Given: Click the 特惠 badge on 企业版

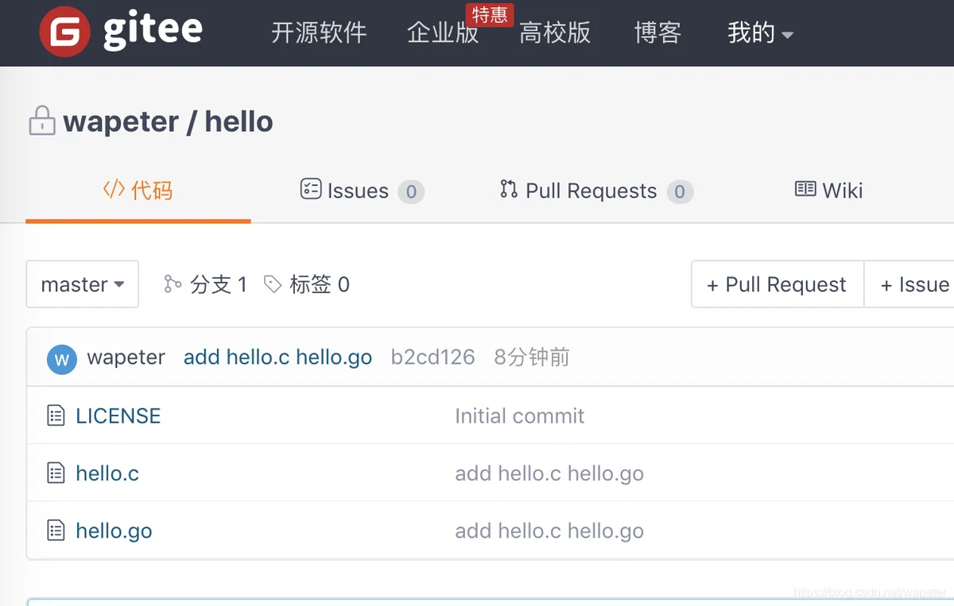Looking at the screenshot, I should (x=490, y=14).
